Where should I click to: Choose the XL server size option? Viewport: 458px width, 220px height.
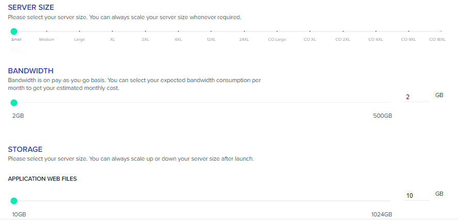(112, 39)
